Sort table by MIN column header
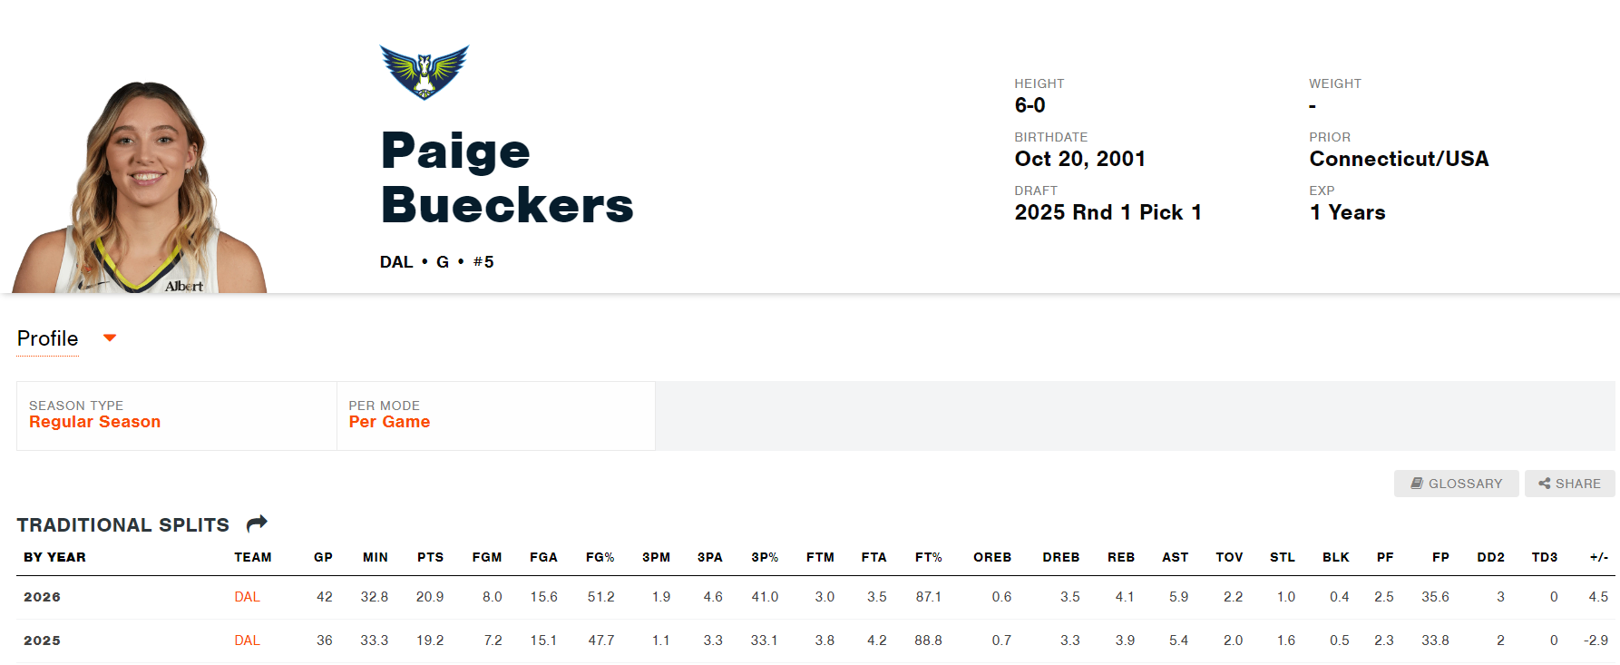This screenshot has width=1620, height=665. pyautogui.click(x=376, y=557)
